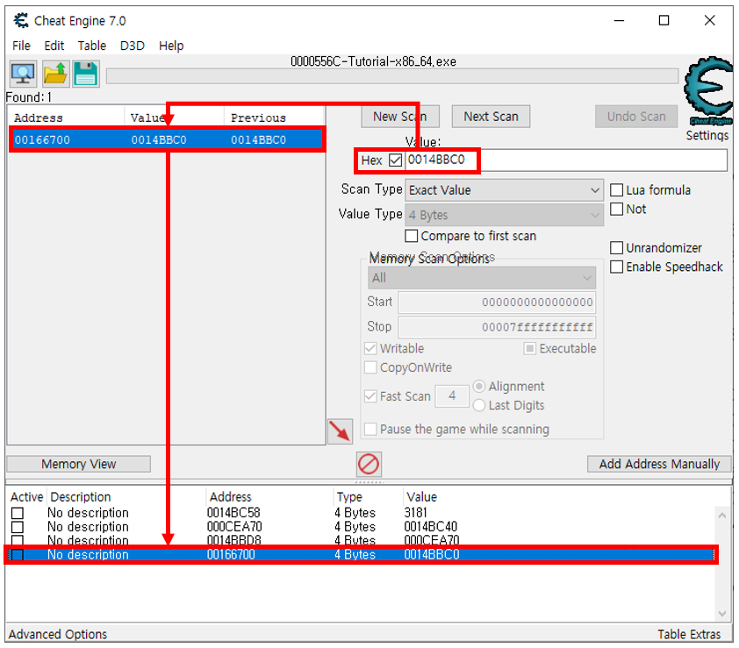Image resolution: width=739 pixels, height=648 pixels.
Task: Open the Value Type 4 Bytes dropdown
Action: 504,215
